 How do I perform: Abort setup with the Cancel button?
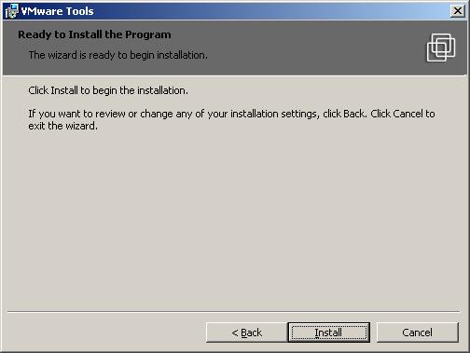(x=418, y=333)
